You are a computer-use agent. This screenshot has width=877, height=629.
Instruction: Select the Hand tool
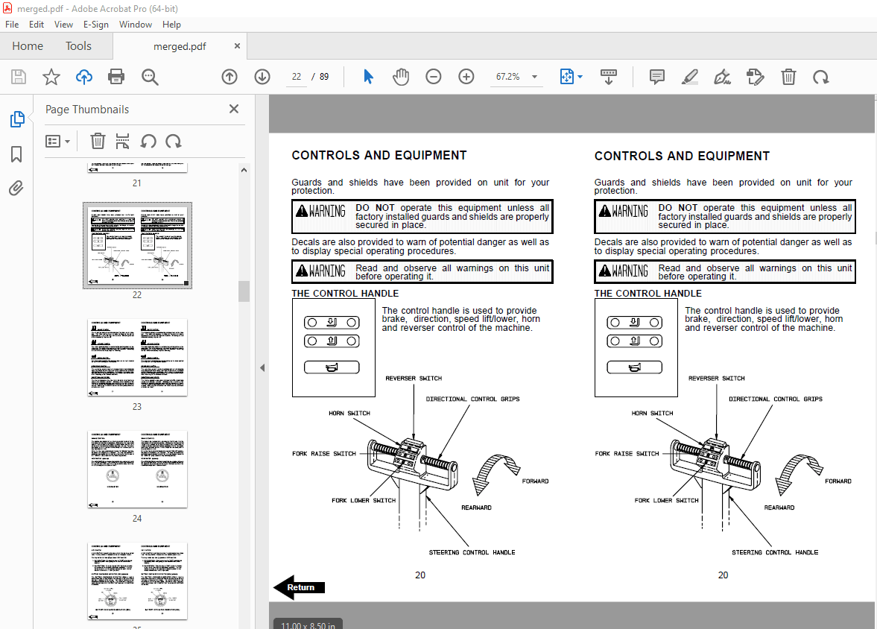[401, 76]
